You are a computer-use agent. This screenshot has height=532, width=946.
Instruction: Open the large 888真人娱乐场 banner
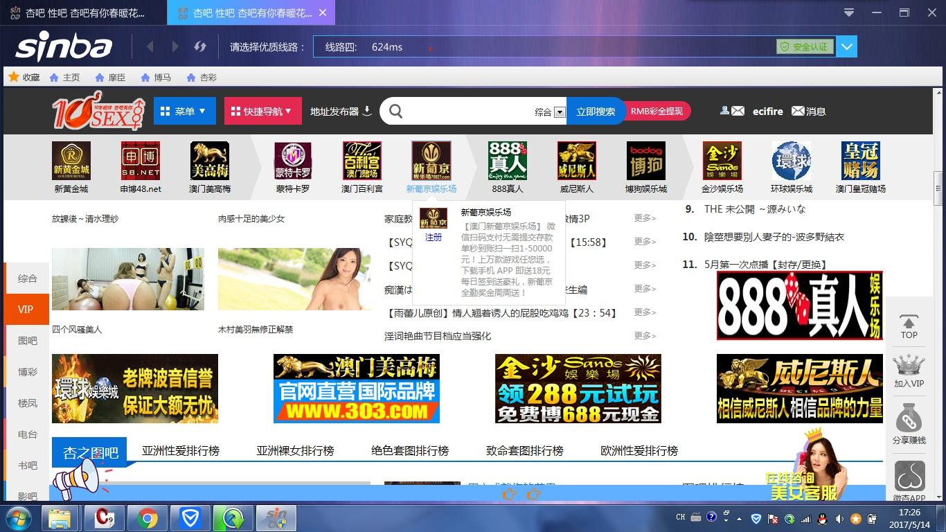800,305
